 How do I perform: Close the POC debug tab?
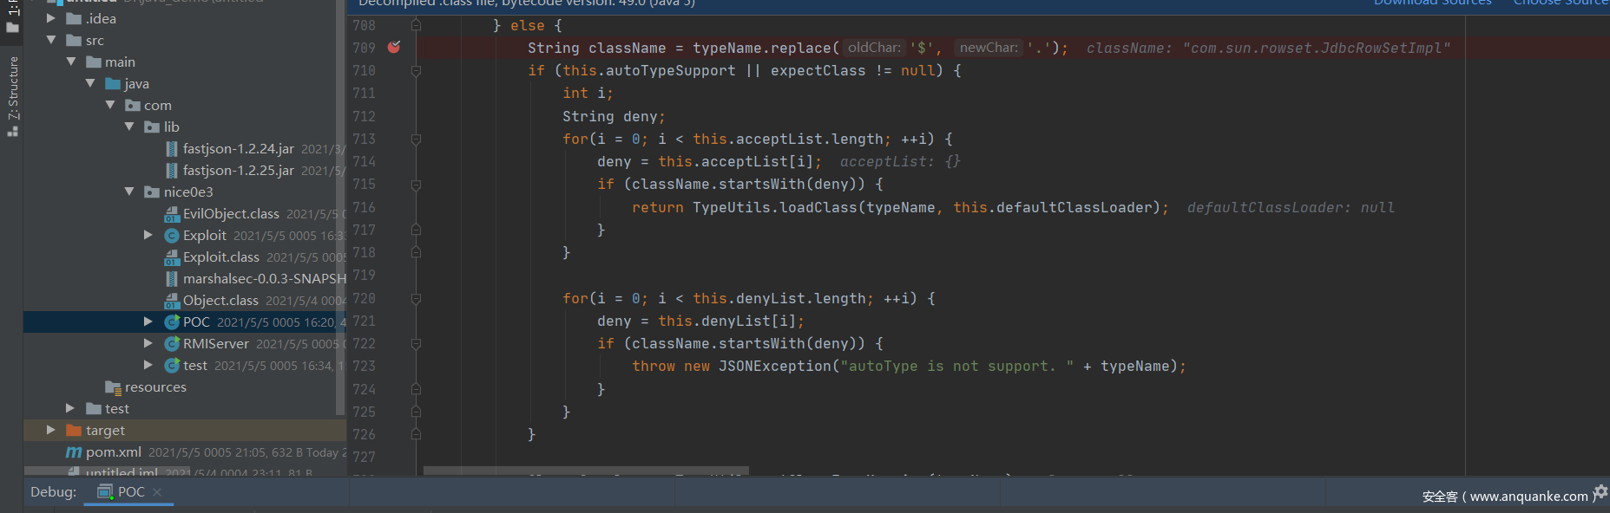coord(157,492)
